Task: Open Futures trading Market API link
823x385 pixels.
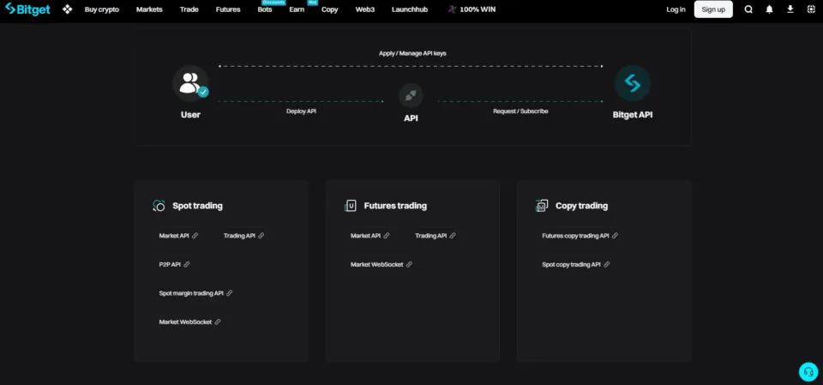Action: click(x=365, y=236)
